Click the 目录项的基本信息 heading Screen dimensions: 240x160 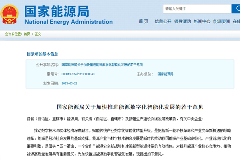(x=42, y=54)
